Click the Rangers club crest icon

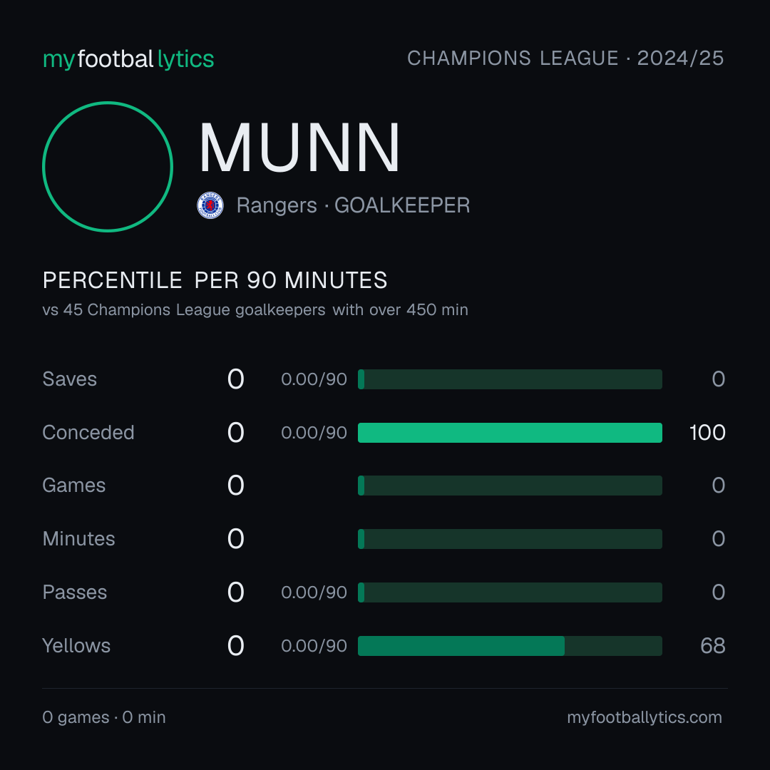[210, 205]
